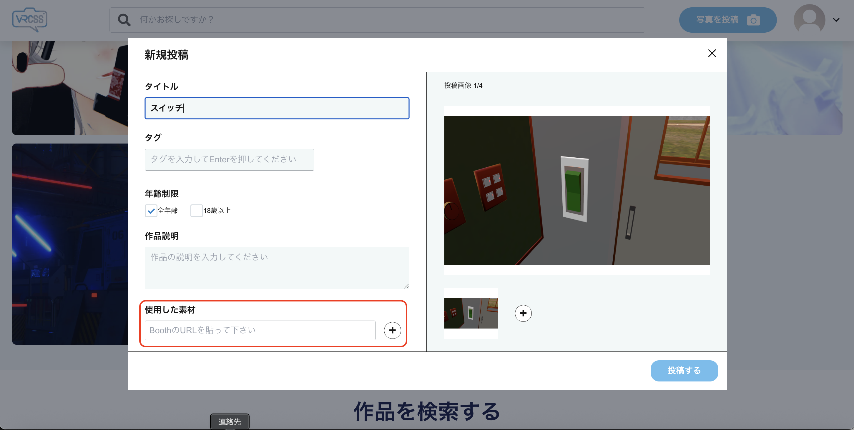Image resolution: width=854 pixels, height=430 pixels.
Task: Expand the account dropdown chevron
Action: (x=836, y=20)
